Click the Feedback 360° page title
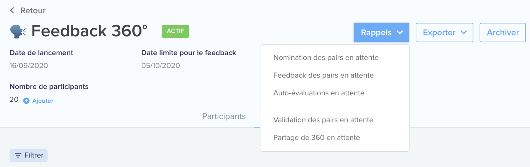530x167 pixels. pos(89,31)
